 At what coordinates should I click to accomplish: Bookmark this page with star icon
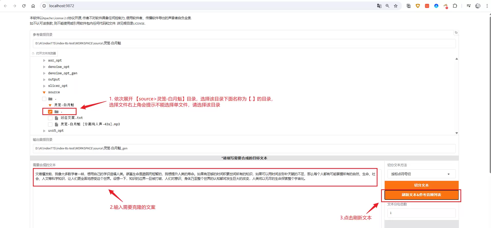coord(396,6)
